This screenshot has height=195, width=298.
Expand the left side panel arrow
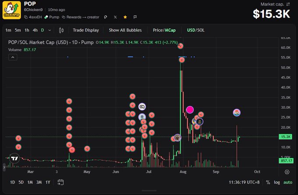pos(4,167)
